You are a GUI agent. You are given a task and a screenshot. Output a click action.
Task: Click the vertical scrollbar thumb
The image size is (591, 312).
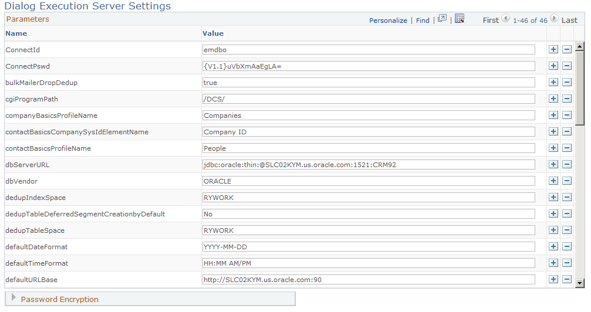(x=580, y=88)
